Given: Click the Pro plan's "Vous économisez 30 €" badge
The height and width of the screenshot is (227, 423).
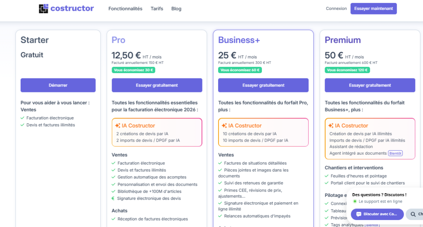Looking at the screenshot, I should tap(133, 70).
